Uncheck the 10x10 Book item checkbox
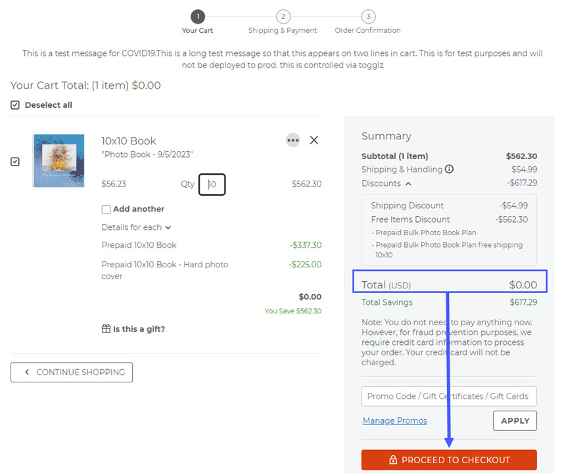 pyautogui.click(x=15, y=162)
